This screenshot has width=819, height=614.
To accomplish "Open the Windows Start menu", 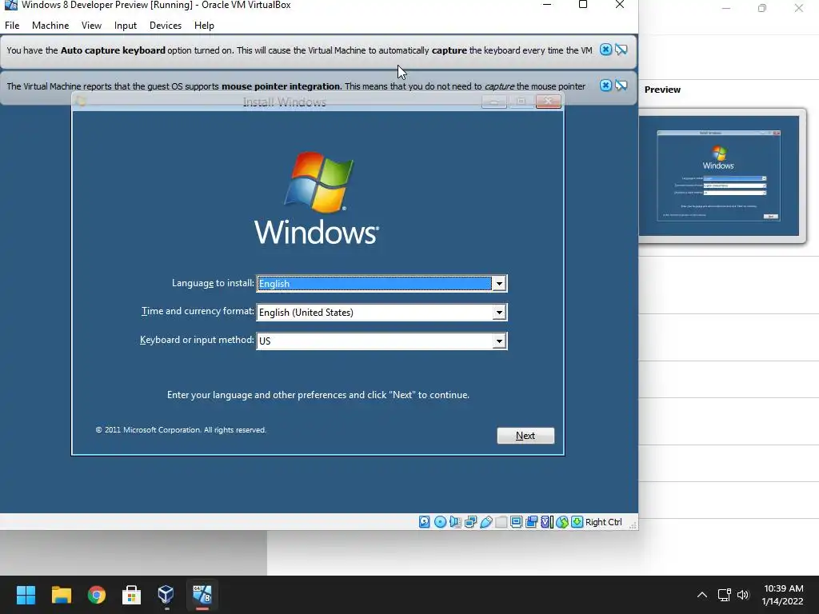I will click(x=26, y=595).
